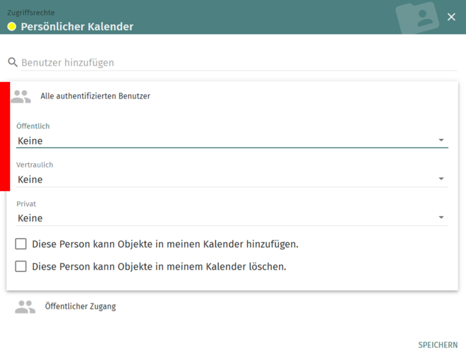Enable adding objects to my calendar checkbox
The height and width of the screenshot is (358, 466).
(x=21, y=244)
